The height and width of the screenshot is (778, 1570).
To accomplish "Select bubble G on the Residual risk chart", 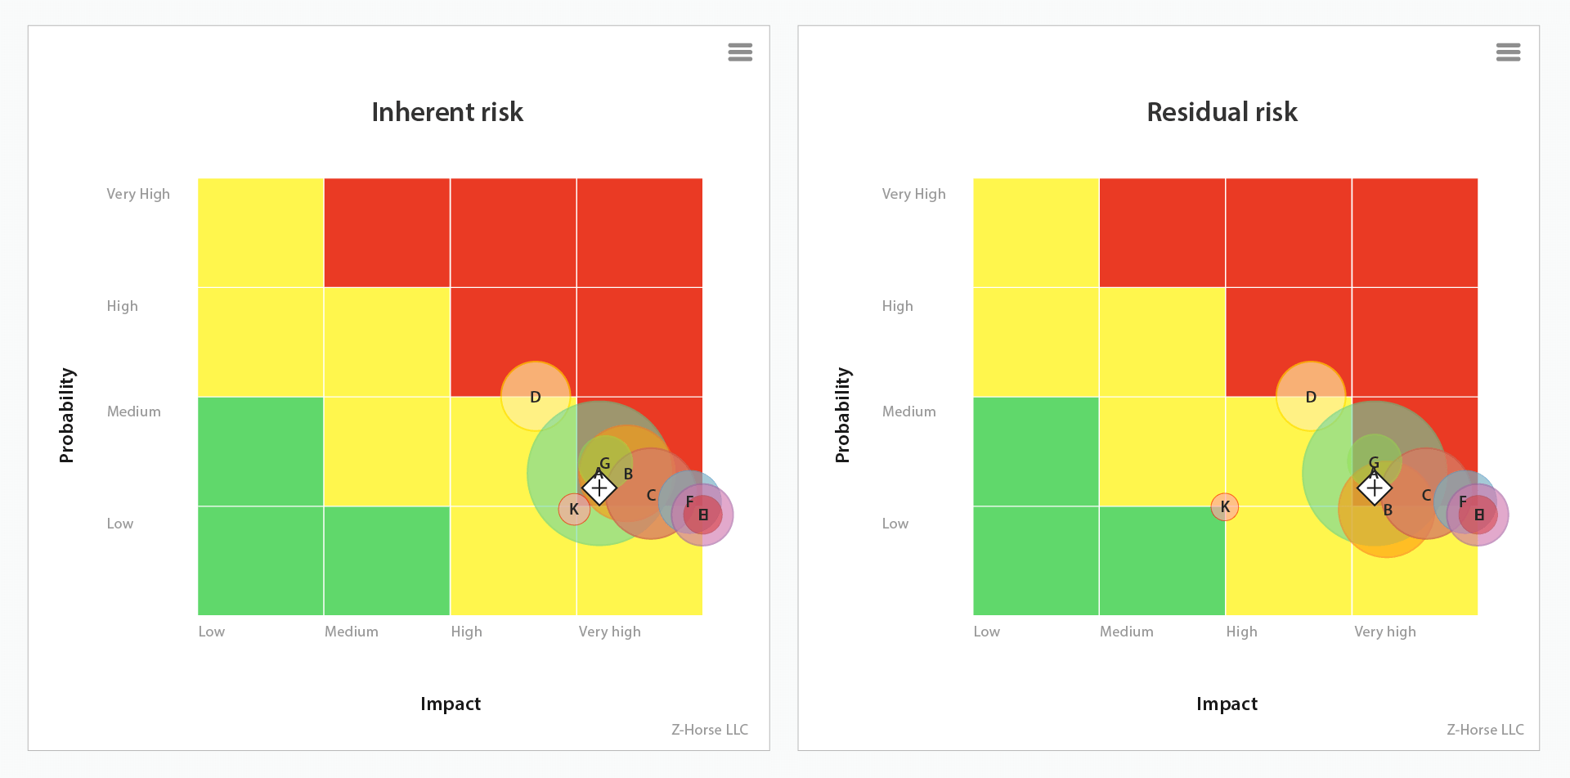I will click(x=1372, y=462).
